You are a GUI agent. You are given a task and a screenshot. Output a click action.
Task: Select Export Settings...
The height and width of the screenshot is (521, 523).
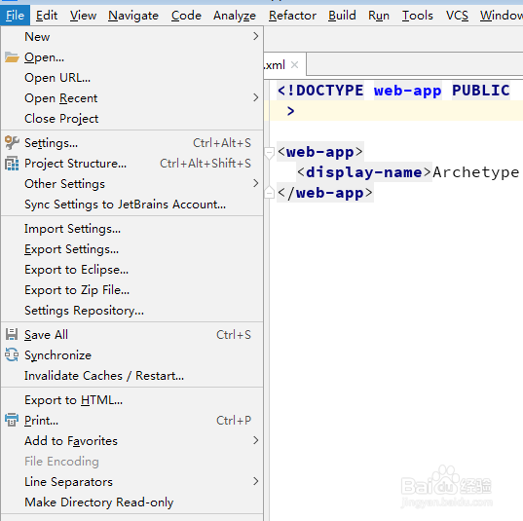tap(132, 249)
